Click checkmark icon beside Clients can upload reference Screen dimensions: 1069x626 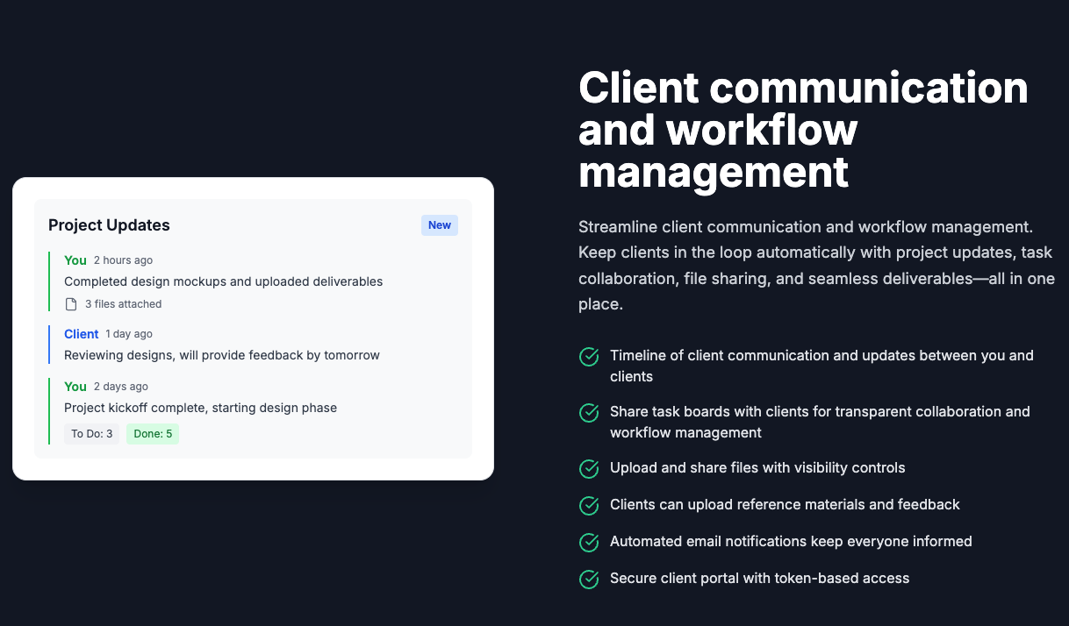(589, 506)
